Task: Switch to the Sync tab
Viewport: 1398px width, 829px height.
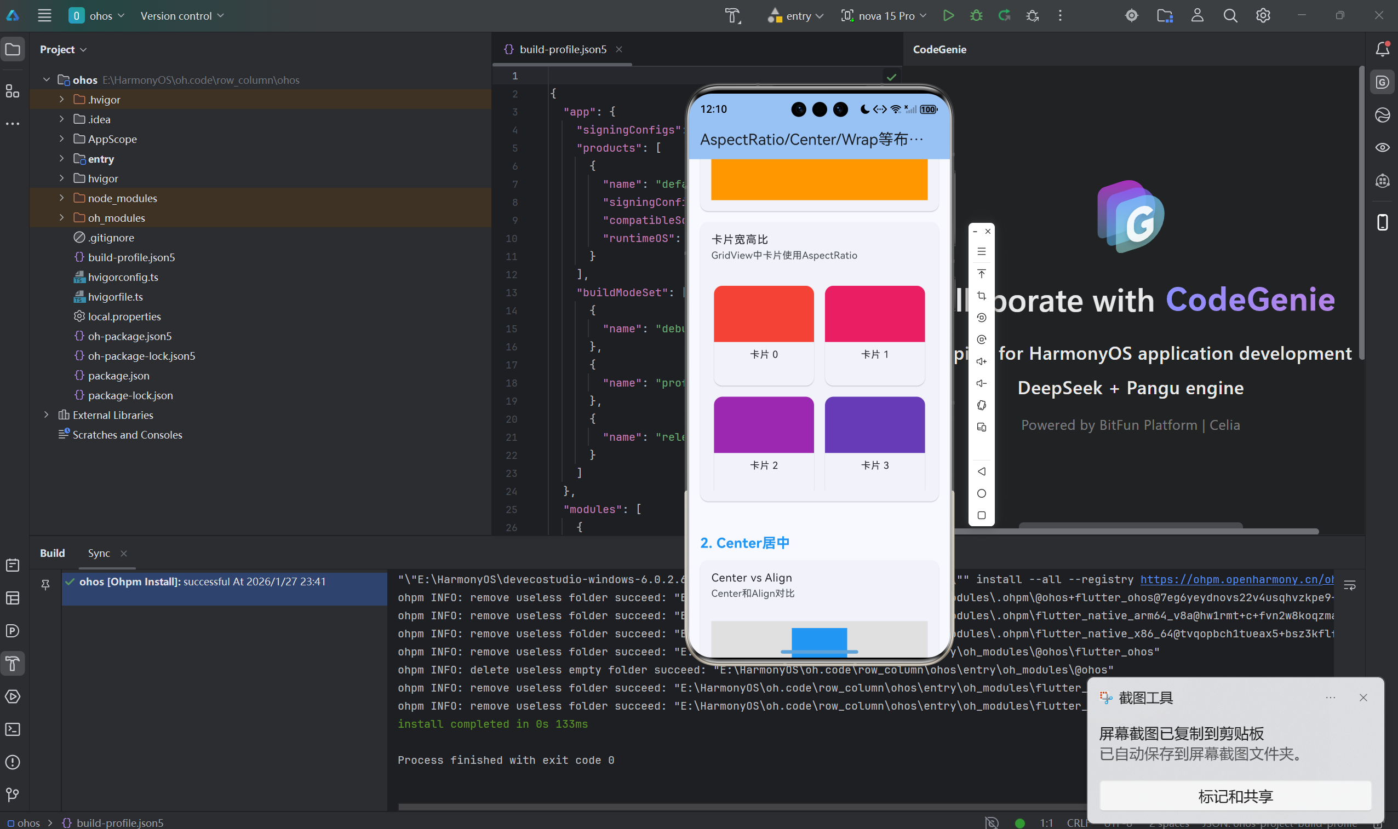Action: pyautogui.click(x=99, y=553)
